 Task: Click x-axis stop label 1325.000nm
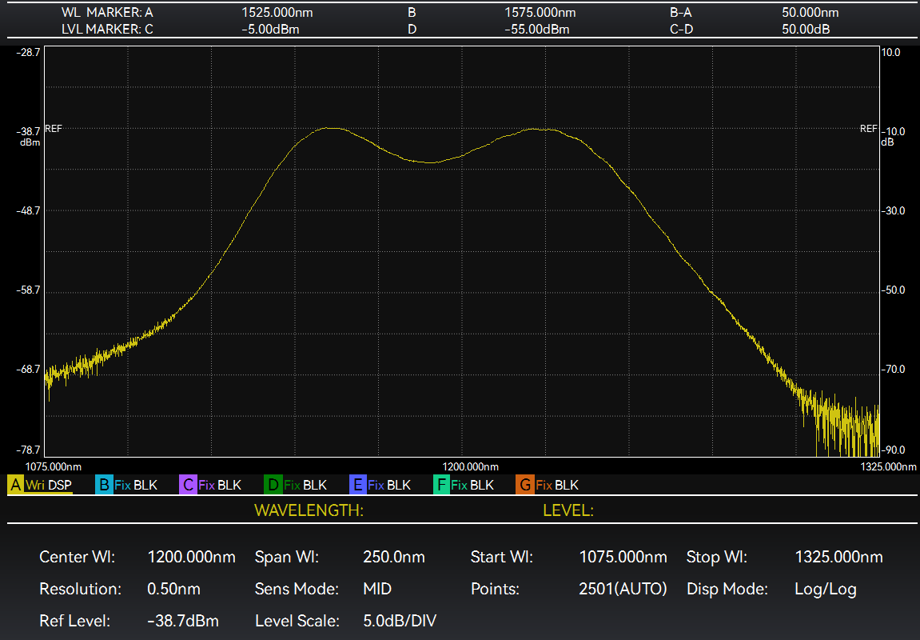click(x=888, y=466)
